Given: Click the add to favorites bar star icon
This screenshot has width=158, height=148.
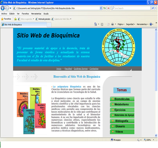Looking at the screenshot, I should tap(15, 19).
